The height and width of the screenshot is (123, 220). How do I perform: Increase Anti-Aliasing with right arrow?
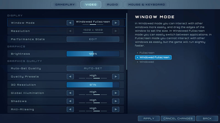116,110
